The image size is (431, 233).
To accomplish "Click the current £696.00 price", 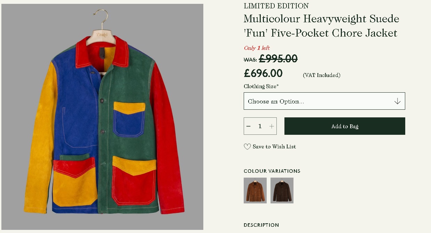I will pyautogui.click(x=263, y=73).
